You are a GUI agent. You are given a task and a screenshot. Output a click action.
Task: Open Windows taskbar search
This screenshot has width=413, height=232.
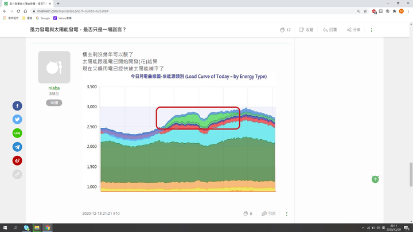click(x=15, y=228)
